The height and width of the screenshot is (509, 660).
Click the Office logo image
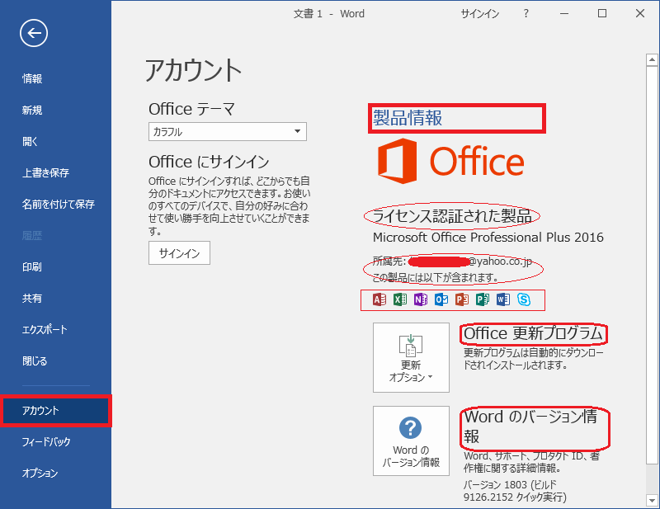click(x=450, y=161)
